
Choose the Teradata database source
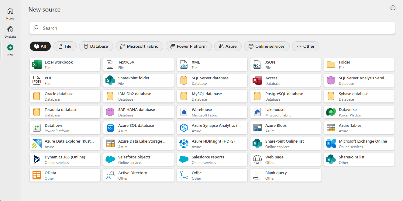(x=65, y=112)
